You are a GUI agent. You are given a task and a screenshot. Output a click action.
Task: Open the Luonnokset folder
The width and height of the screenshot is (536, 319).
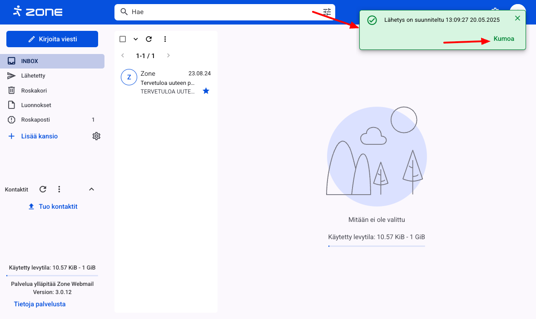click(x=36, y=105)
